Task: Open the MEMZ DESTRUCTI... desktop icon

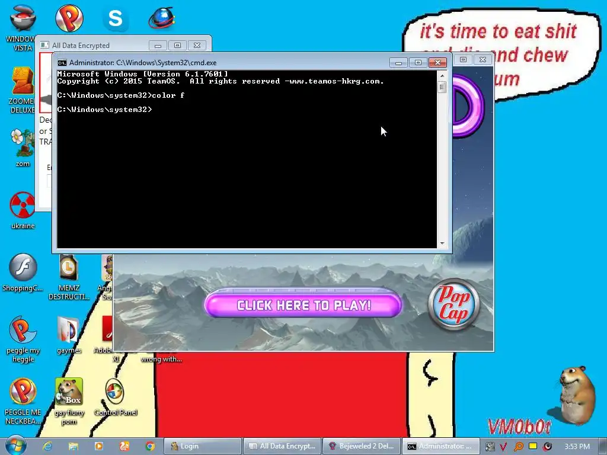Action: point(69,277)
